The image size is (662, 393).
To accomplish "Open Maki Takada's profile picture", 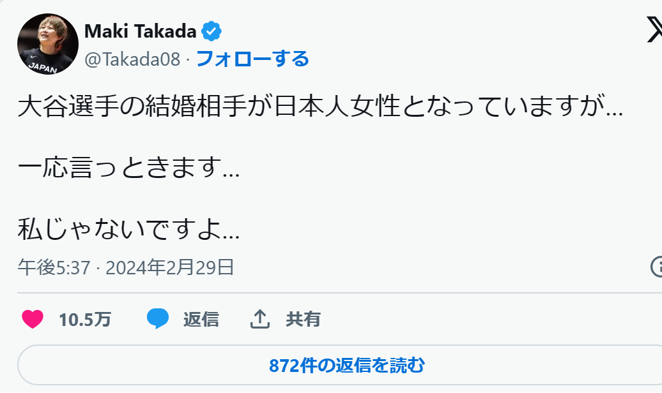I will click(48, 44).
